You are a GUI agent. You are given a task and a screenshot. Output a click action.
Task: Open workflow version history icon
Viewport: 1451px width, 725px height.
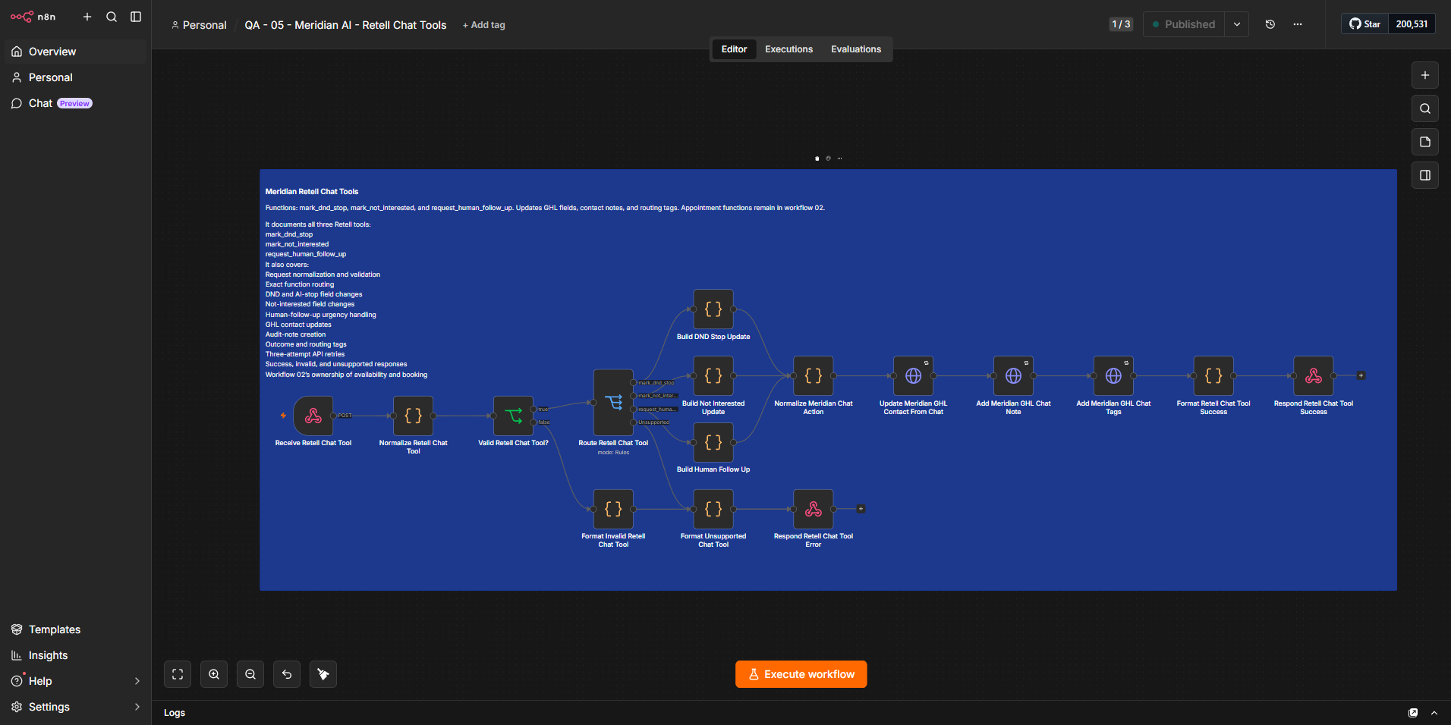(x=1270, y=24)
